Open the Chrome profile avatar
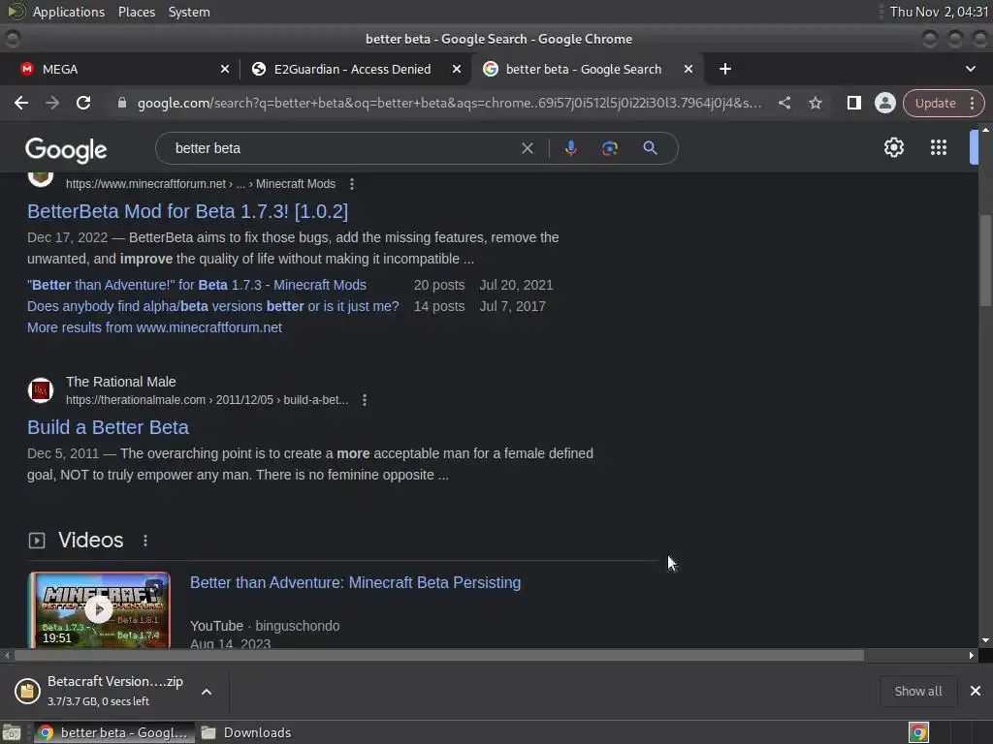This screenshot has height=744, width=993. point(884,103)
